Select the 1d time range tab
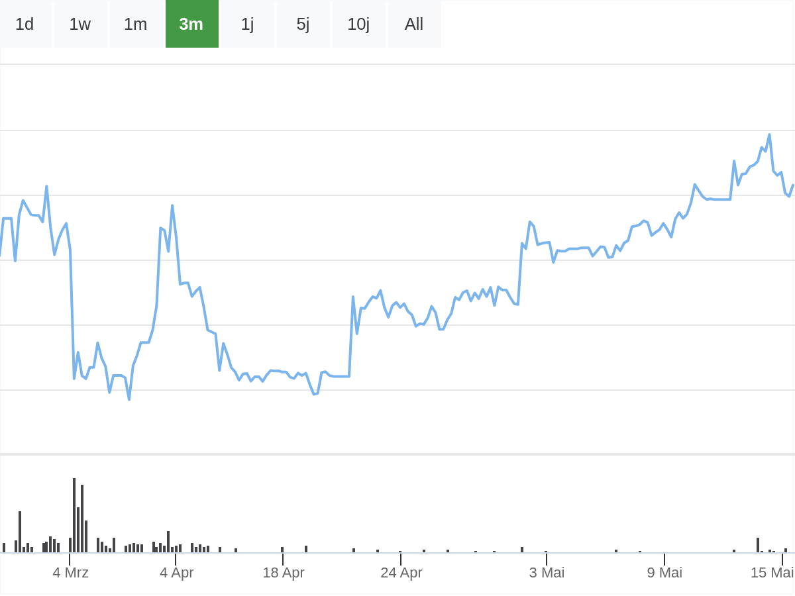 25,24
